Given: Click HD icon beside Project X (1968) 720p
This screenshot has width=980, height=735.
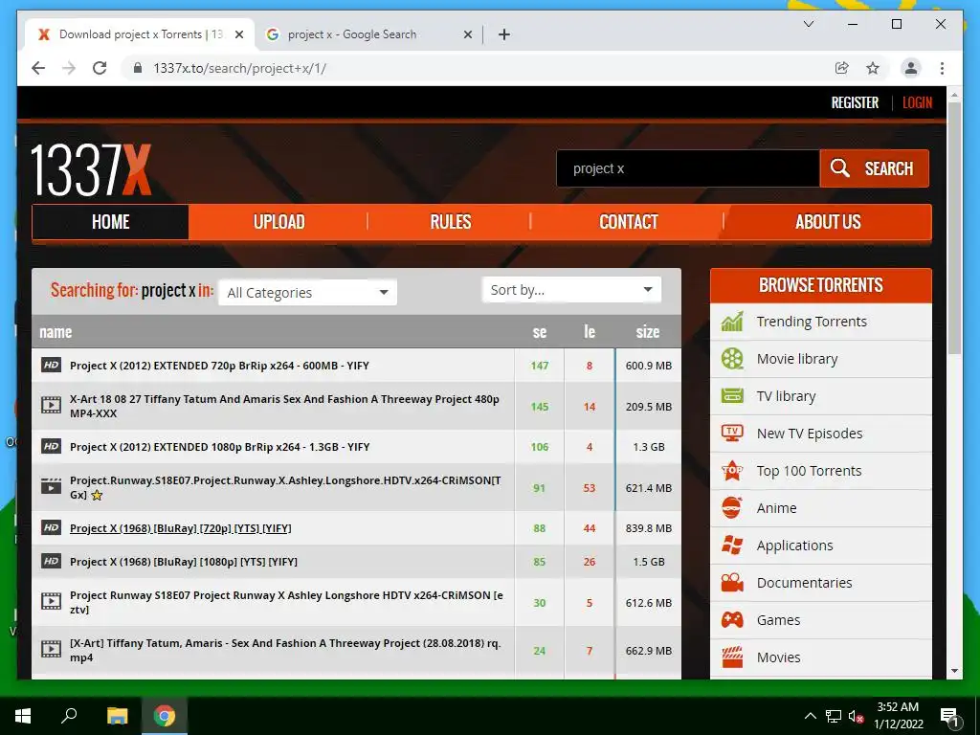Looking at the screenshot, I should coord(52,528).
